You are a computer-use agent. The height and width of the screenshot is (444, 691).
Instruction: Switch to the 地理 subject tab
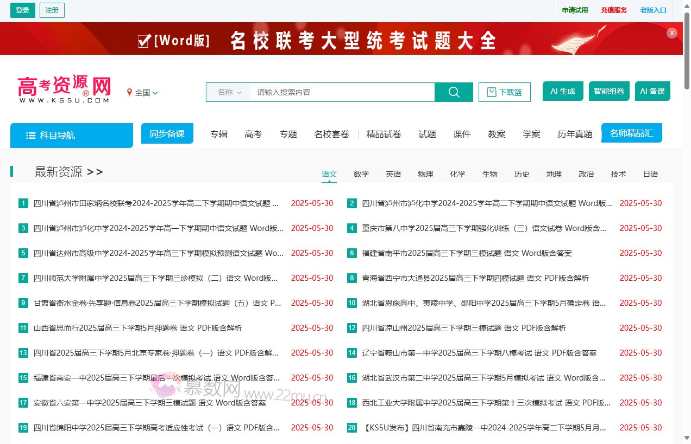point(554,174)
